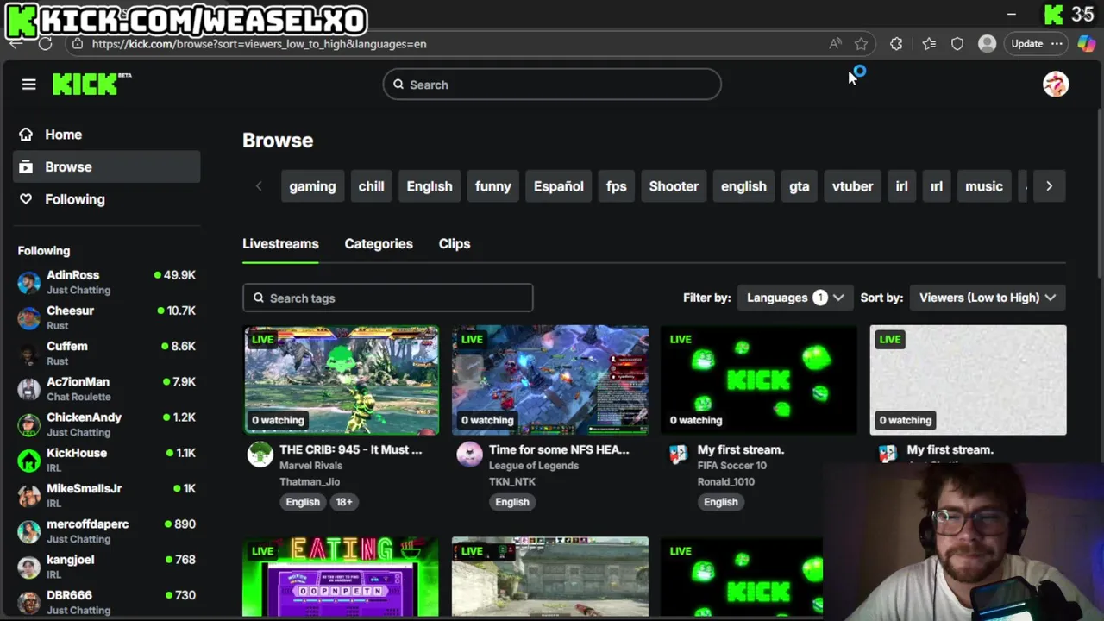Select Browse in sidebar

coord(106,166)
